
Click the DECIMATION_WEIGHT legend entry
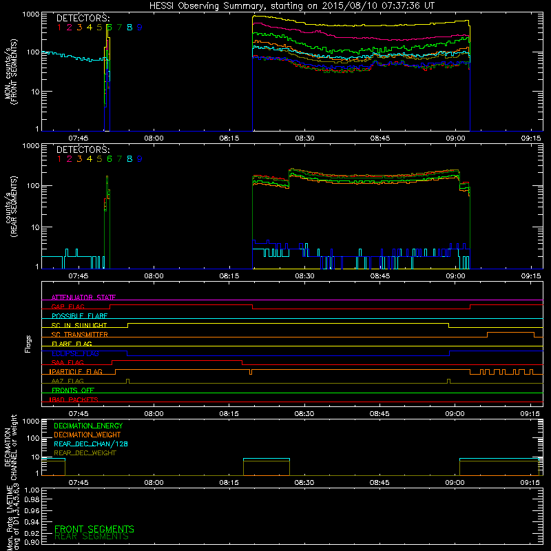(87, 435)
